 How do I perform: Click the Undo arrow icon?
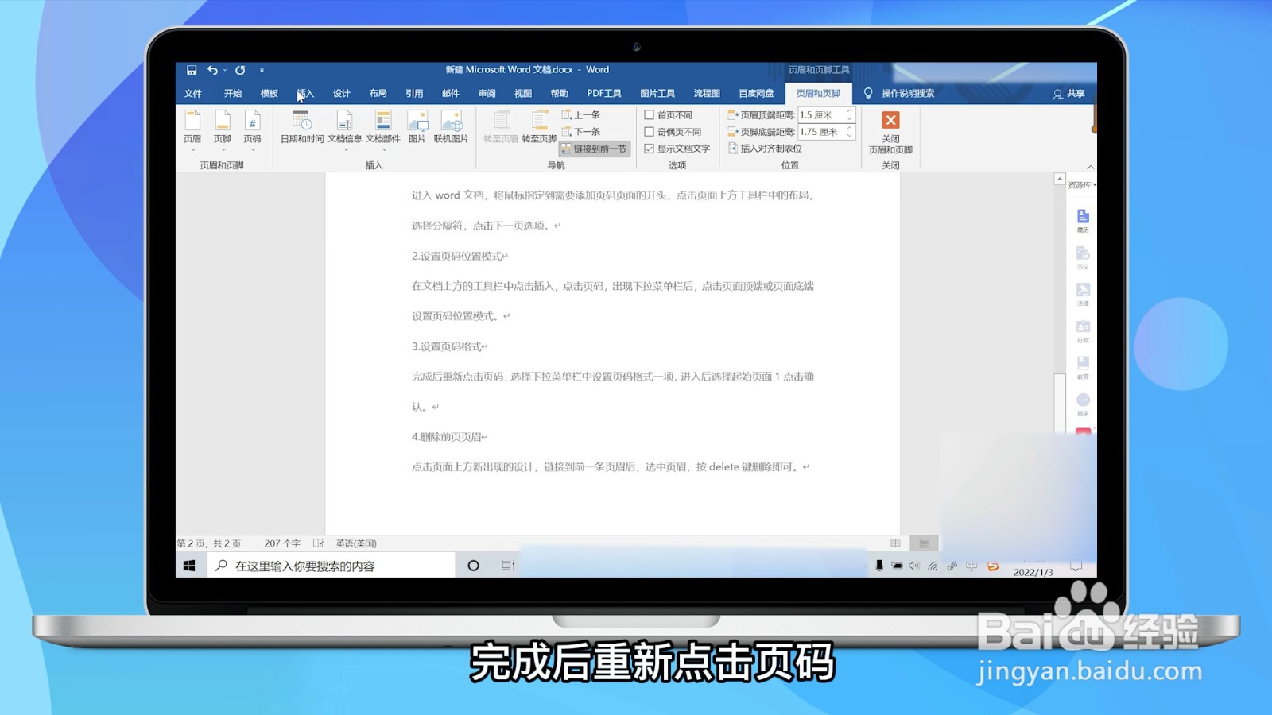coord(212,70)
